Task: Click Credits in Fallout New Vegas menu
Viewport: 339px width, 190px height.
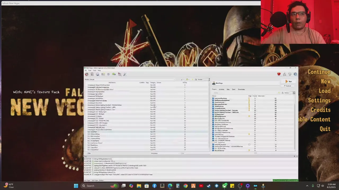Action: tap(320, 110)
